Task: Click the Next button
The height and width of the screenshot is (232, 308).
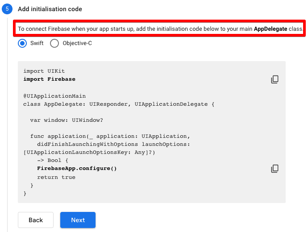Action: coord(78,220)
